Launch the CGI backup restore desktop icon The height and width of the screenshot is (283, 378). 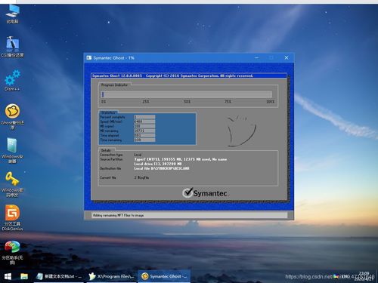click(12, 47)
